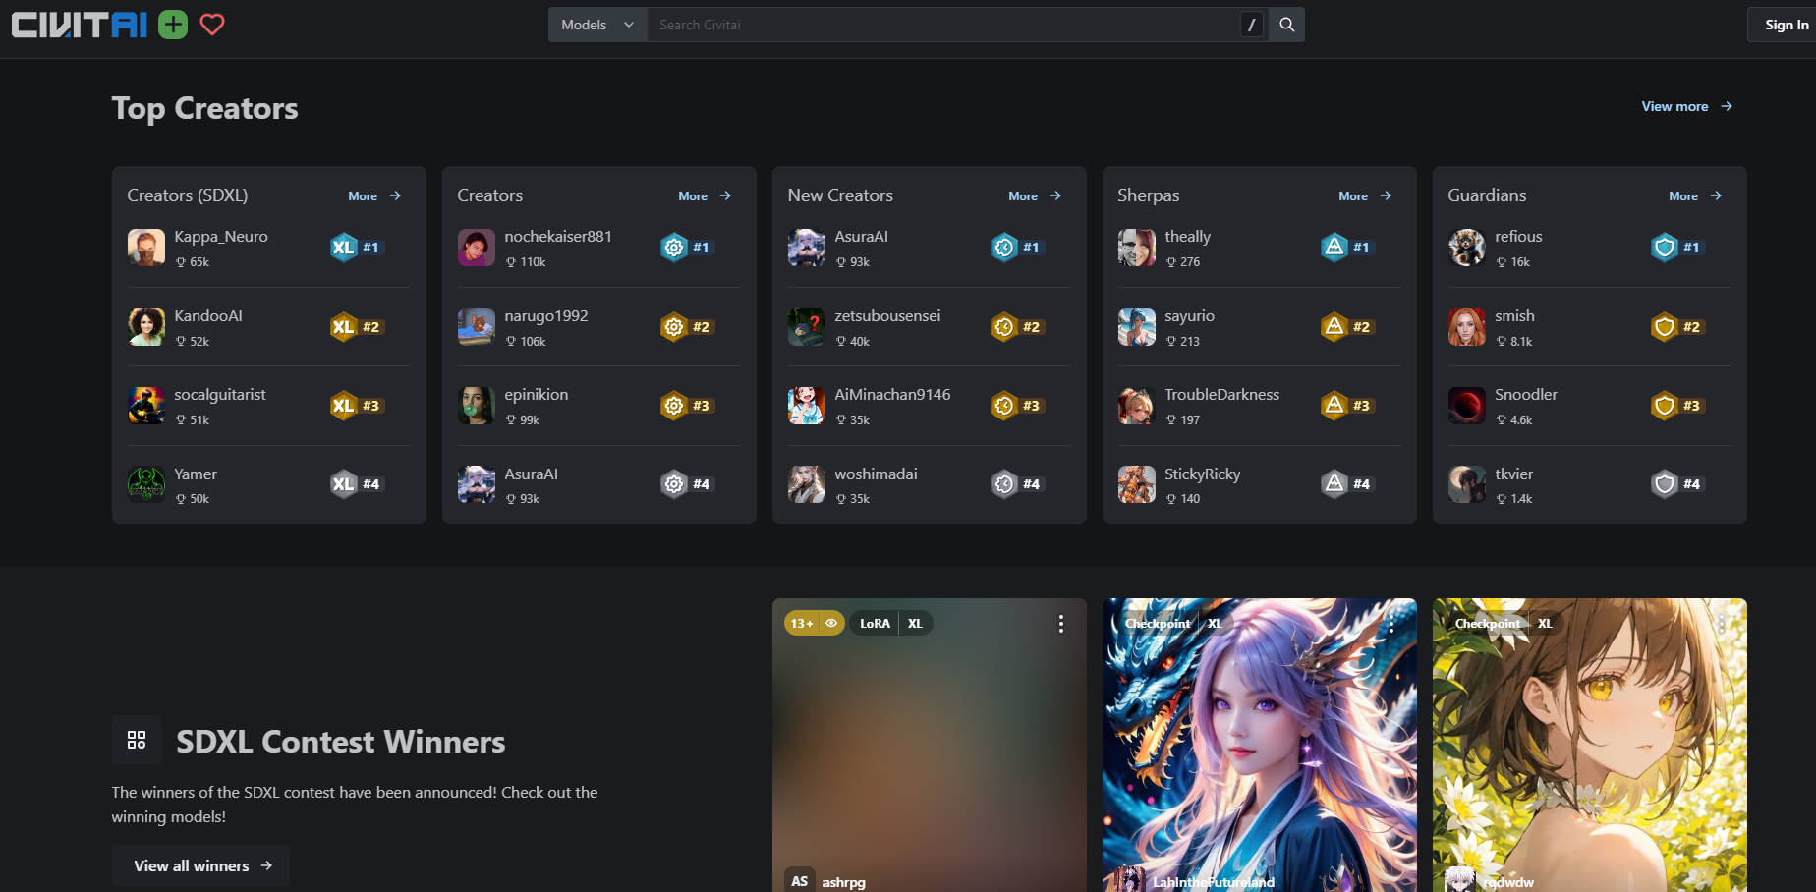
Task: Open the Models search category dropdown
Action: 597,25
